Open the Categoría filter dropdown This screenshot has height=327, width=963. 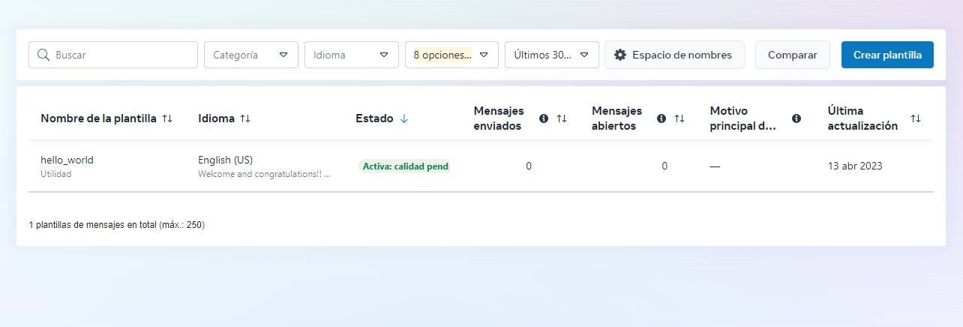pos(251,55)
